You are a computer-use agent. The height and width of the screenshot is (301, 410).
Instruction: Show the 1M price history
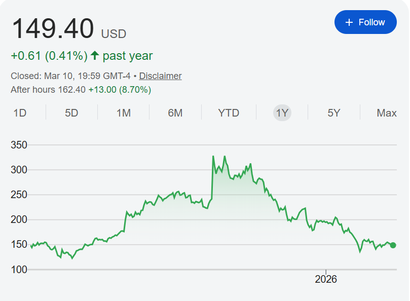point(124,112)
